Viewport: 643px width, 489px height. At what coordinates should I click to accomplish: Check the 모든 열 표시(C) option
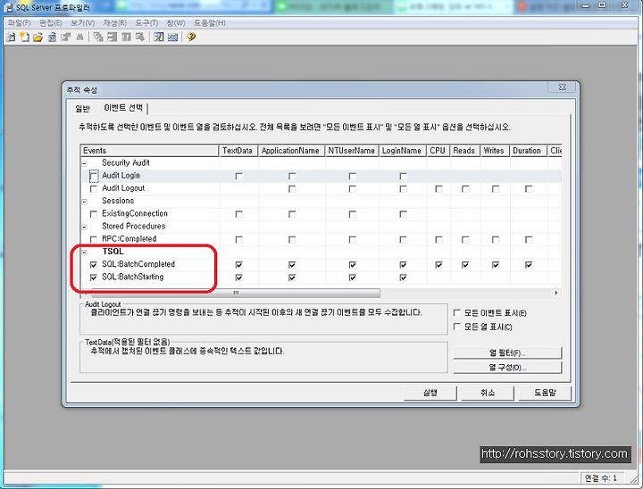(x=457, y=327)
